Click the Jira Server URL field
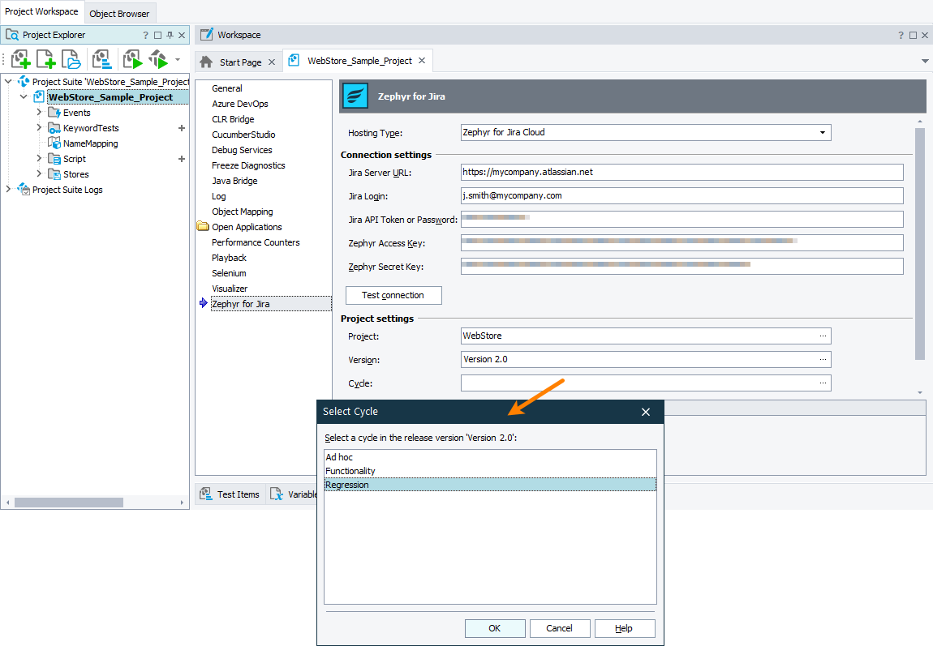933x646 pixels. 681,173
